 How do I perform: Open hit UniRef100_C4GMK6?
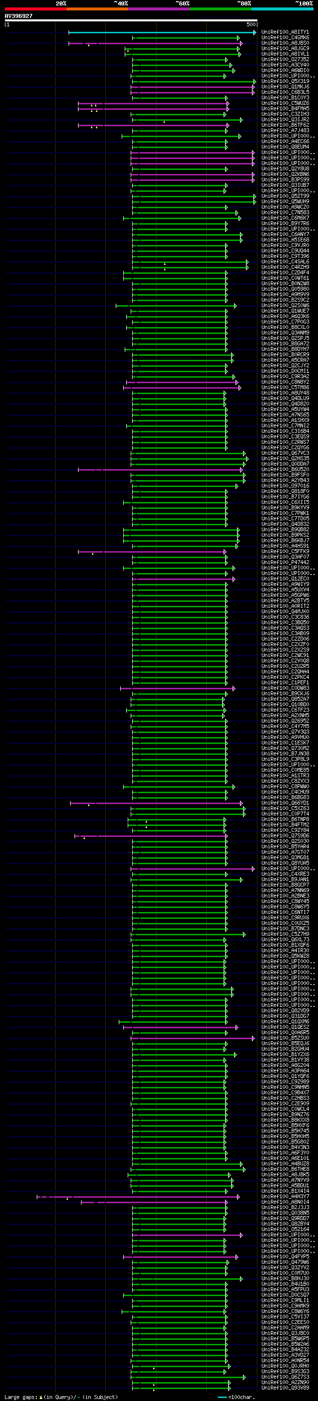pyautogui.click(x=285, y=38)
